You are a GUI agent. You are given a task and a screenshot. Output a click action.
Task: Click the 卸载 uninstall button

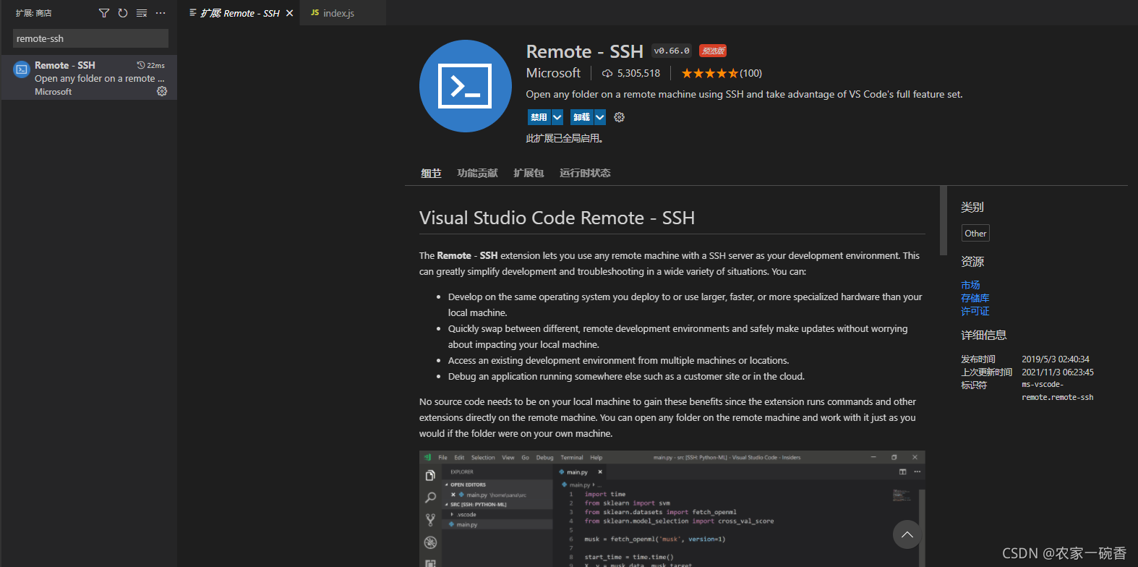pos(581,117)
